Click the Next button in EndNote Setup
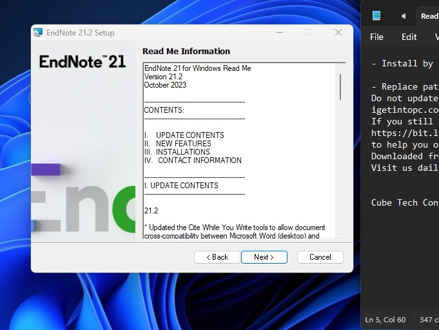Screen dimensions: 439x330 pyautogui.click(x=264, y=257)
